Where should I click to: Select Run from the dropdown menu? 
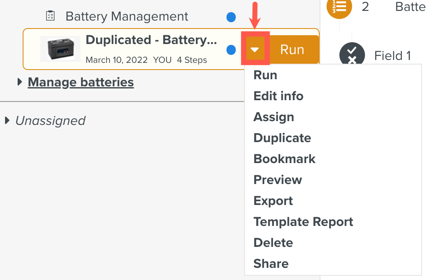pos(265,75)
